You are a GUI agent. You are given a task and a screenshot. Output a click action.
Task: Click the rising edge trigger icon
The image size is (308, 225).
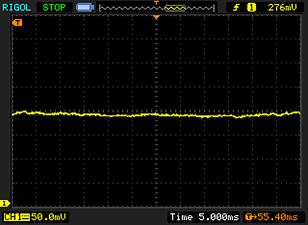tap(236, 8)
